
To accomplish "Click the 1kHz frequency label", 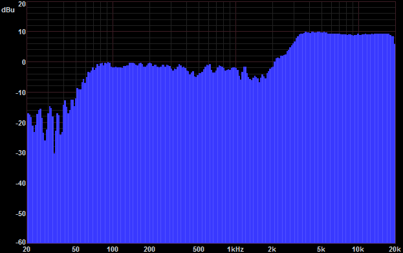I will tap(235, 249).
